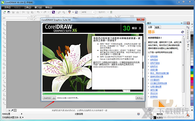The height and width of the screenshot is (121, 195).
Task: Click the purple Search content icon
Action: tap(53, 12)
